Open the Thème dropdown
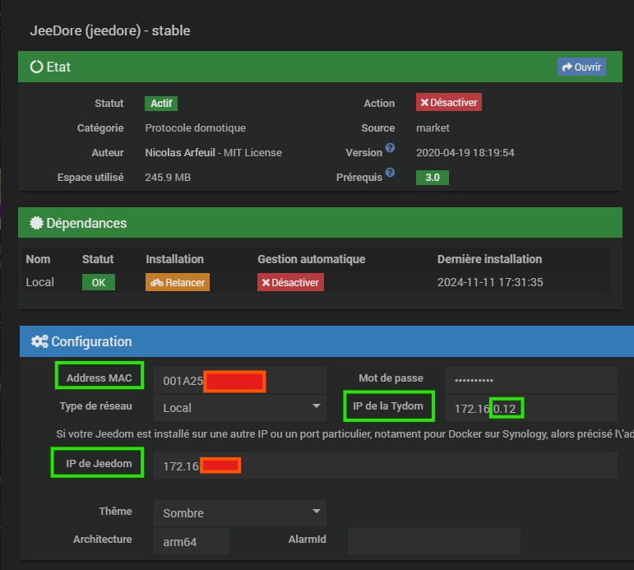 pyautogui.click(x=239, y=513)
